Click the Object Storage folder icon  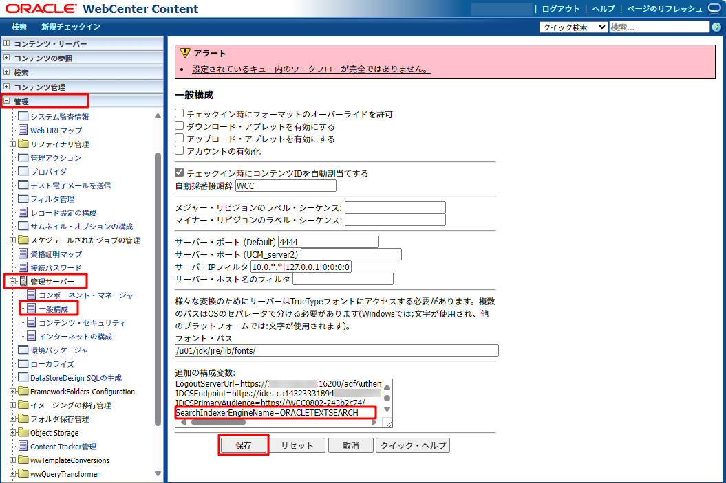click(x=24, y=433)
